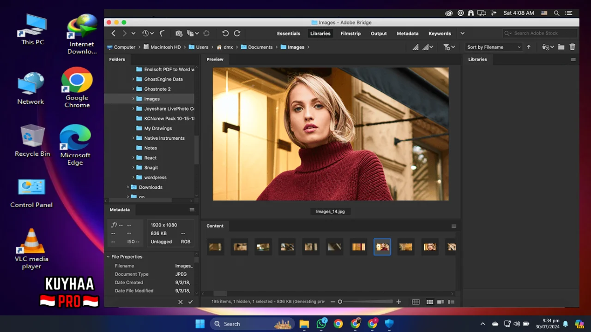
Task: Click the trash delete item icon
Action: click(x=573, y=47)
